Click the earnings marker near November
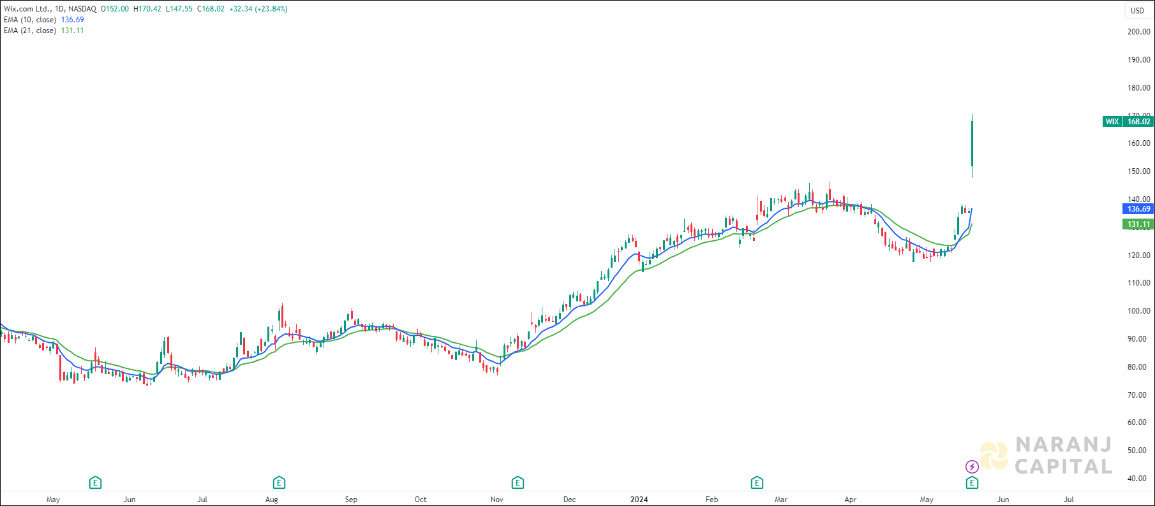The height and width of the screenshot is (506, 1155). [518, 482]
